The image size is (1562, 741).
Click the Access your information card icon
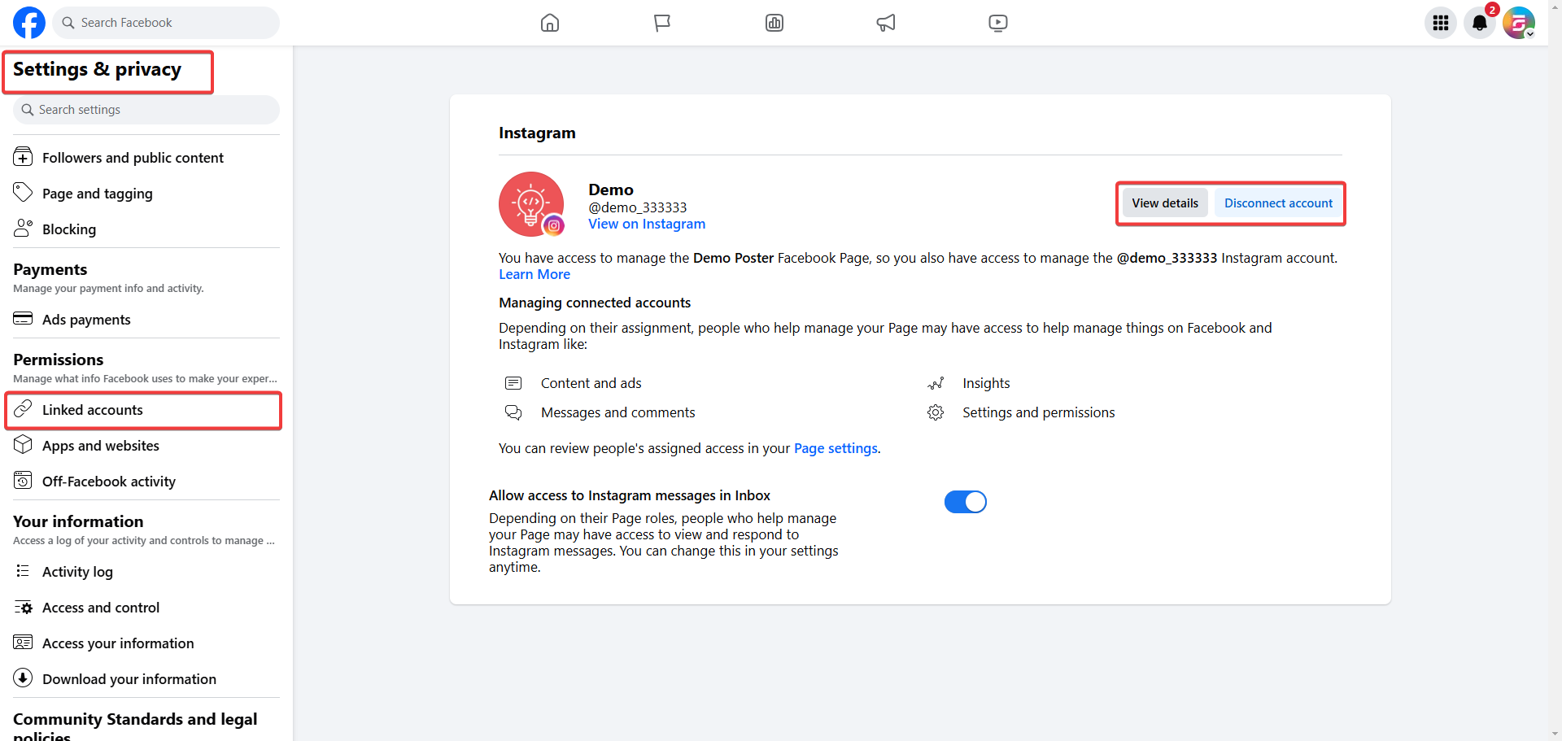pos(23,643)
